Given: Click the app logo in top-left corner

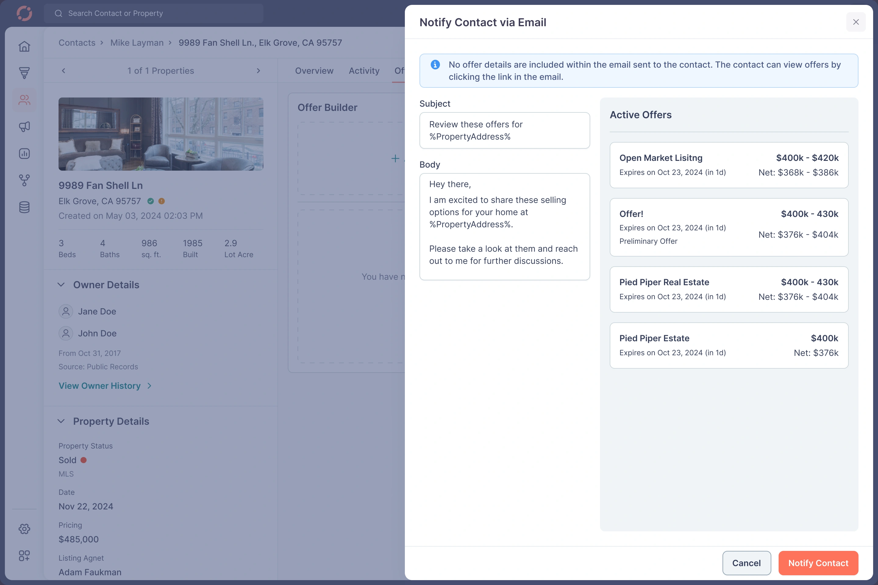Looking at the screenshot, I should click(24, 13).
